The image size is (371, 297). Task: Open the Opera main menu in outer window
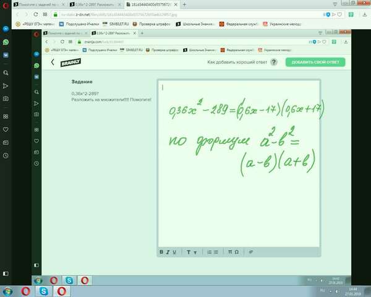(x=5, y=5)
